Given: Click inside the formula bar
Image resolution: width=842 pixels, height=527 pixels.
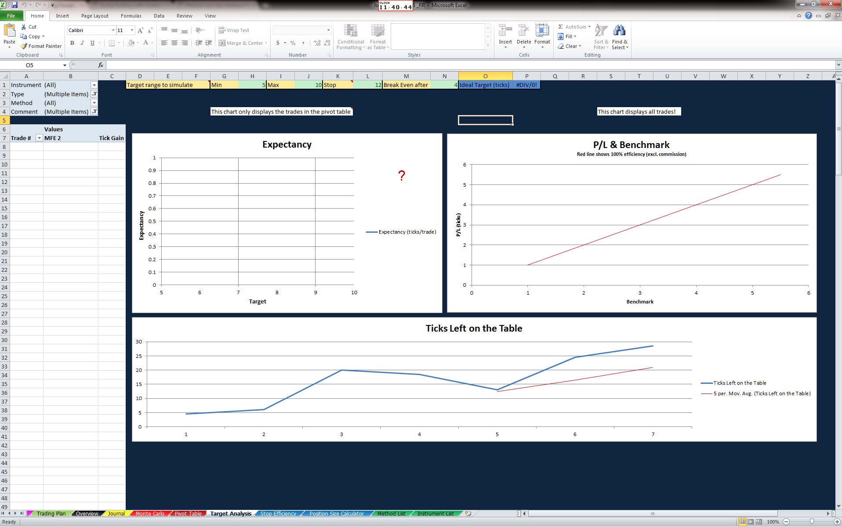Looking at the screenshot, I should (470, 65).
